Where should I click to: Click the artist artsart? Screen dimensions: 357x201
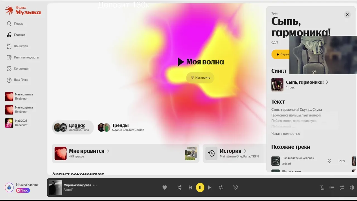pyautogui.click(x=286, y=164)
